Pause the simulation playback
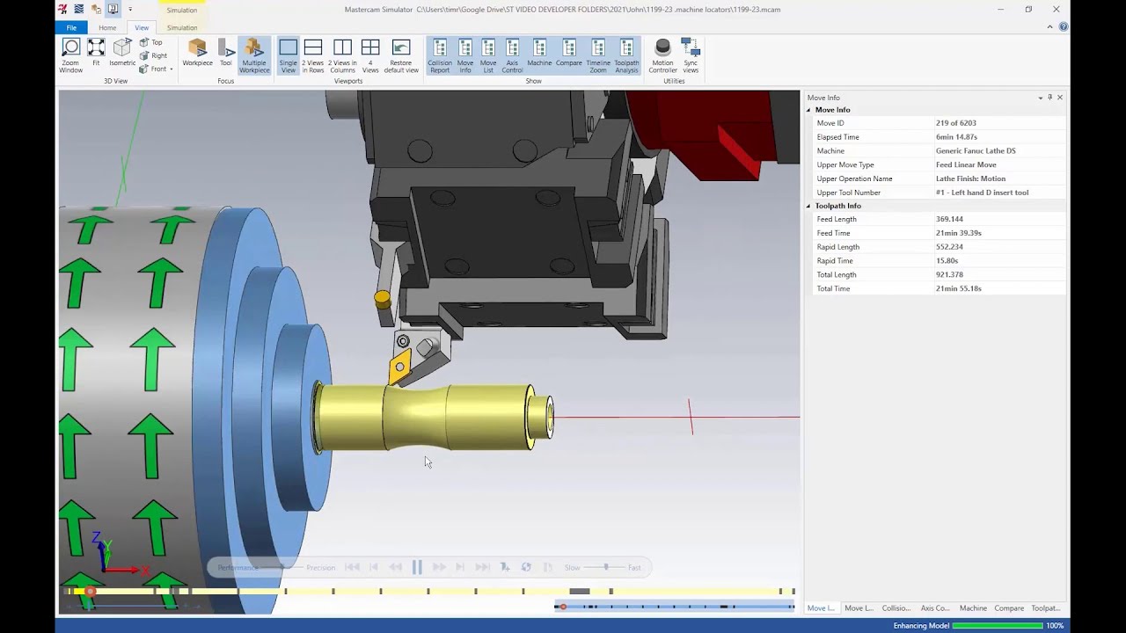Viewport: 1126px width, 633px height. 417,567
